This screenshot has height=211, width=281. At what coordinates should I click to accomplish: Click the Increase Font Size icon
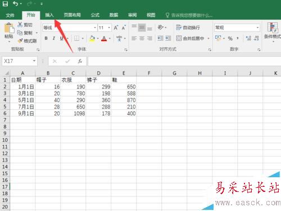116,28
